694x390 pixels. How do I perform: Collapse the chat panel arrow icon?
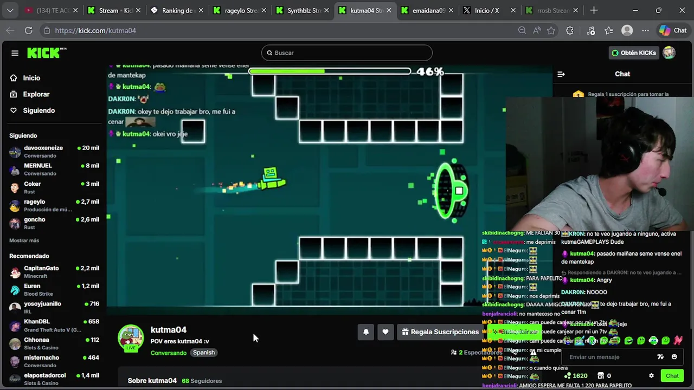pos(561,74)
